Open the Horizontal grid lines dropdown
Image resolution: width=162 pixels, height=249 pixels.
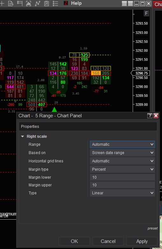122,161
